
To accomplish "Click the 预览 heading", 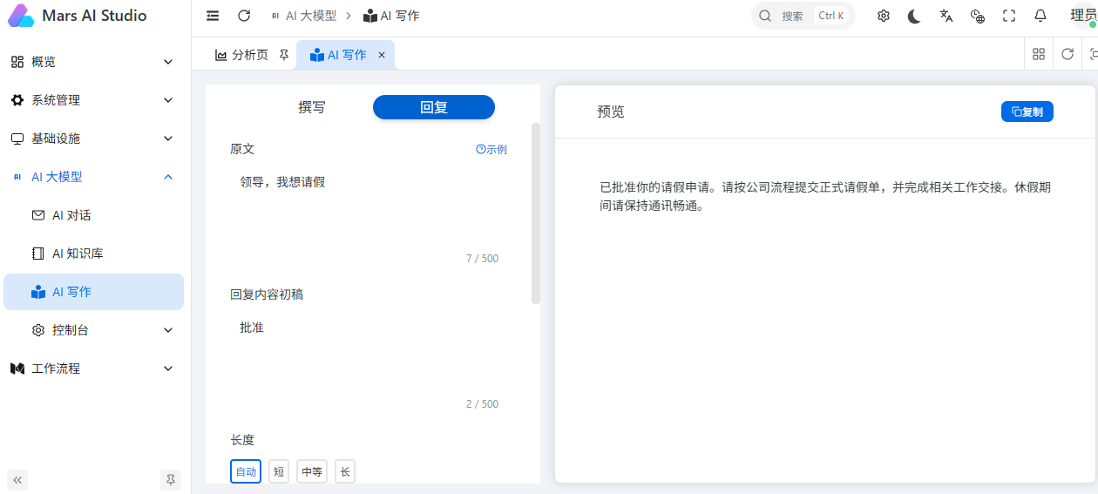I will click(x=611, y=112).
